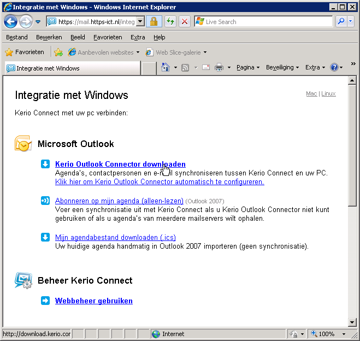The height and width of the screenshot is (341, 360).
Task: Click link to configure Connector automatisch
Action: 160,181
